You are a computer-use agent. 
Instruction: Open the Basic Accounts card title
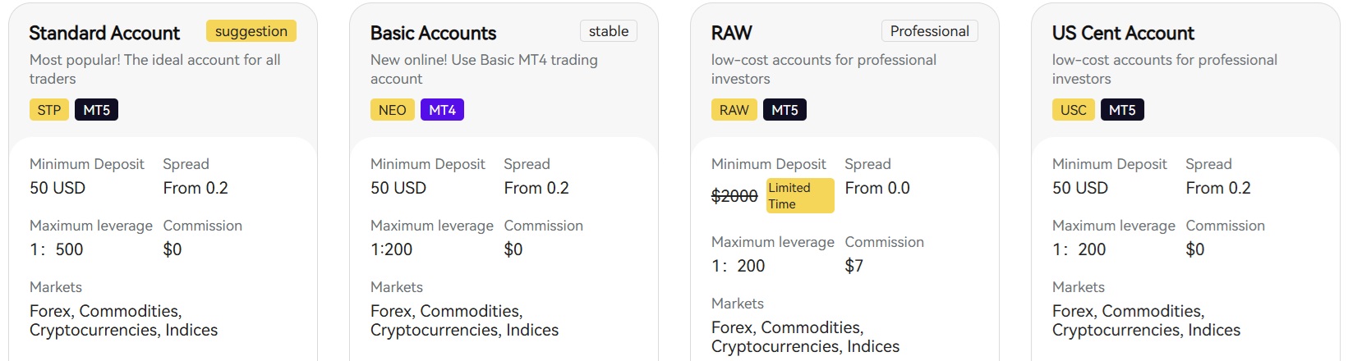(x=433, y=33)
